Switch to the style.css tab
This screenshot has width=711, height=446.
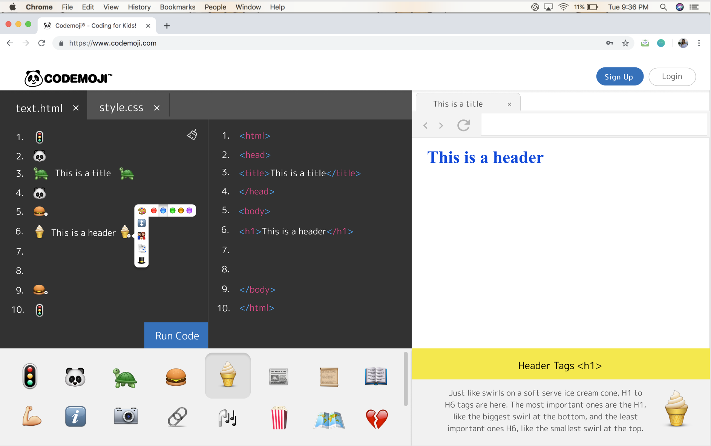(x=121, y=107)
